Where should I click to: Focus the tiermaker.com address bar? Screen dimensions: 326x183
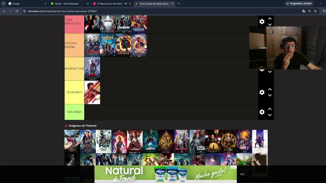click(x=163, y=11)
